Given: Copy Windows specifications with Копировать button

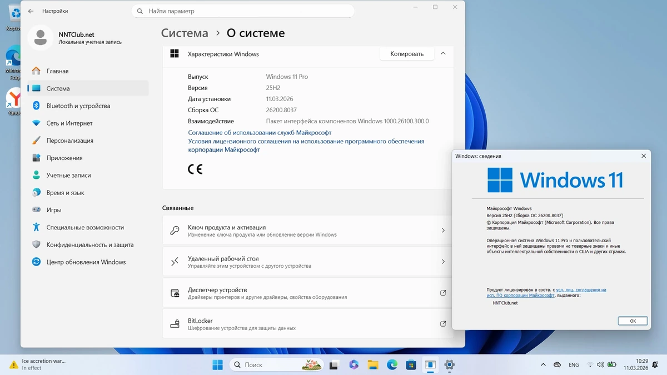Looking at the screenshot, I should pyautogui.click(x=407, y=54).
